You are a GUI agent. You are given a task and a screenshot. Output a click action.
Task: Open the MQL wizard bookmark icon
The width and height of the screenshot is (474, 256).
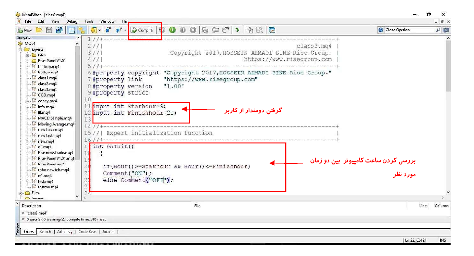click(x=94, y=30)
